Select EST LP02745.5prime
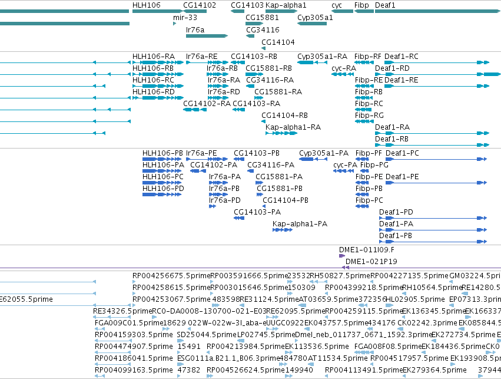 (x=266, y=335)
